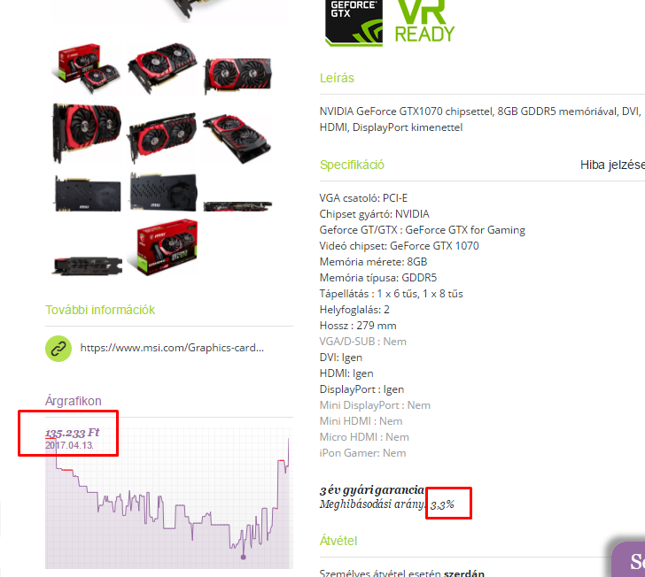
Task: Open the msi.com Graphics-card link
Action: [172, 348]
